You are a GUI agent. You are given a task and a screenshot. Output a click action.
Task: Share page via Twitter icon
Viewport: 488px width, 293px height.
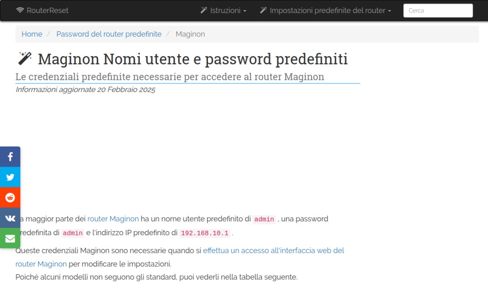coord(10,177)
